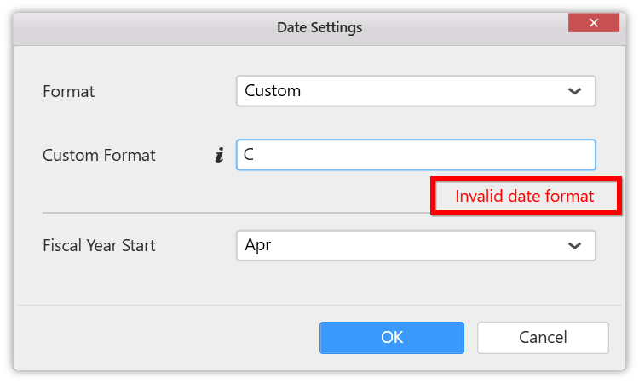Click the "Date Settings" title text
The width and height of the screenshot is (639, 383).
[x=319, y=27]
